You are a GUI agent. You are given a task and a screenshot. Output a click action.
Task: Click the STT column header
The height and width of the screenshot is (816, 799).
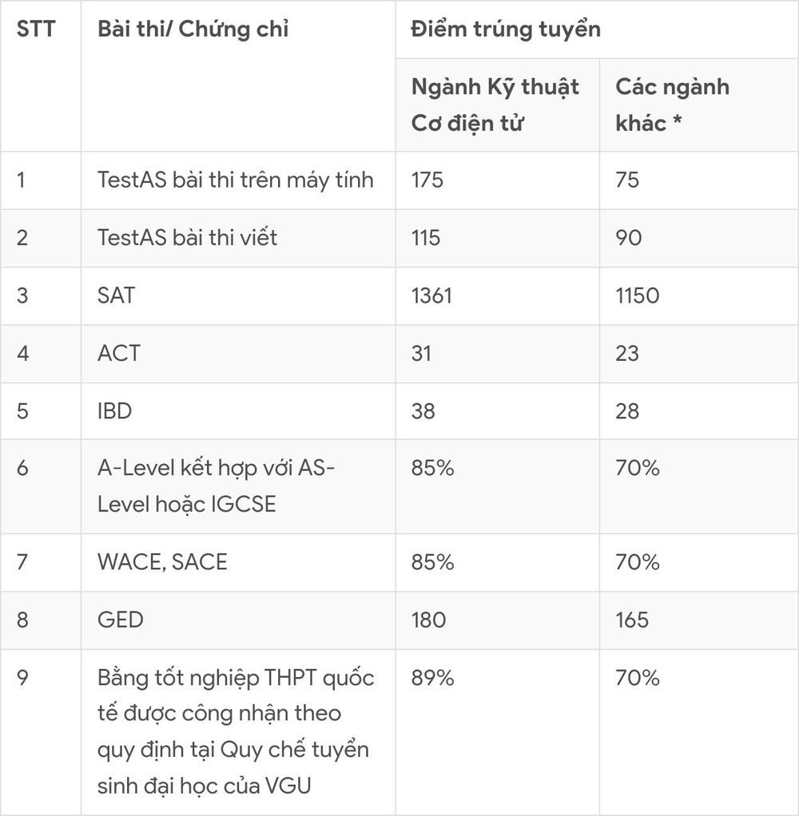click(35, 29)
